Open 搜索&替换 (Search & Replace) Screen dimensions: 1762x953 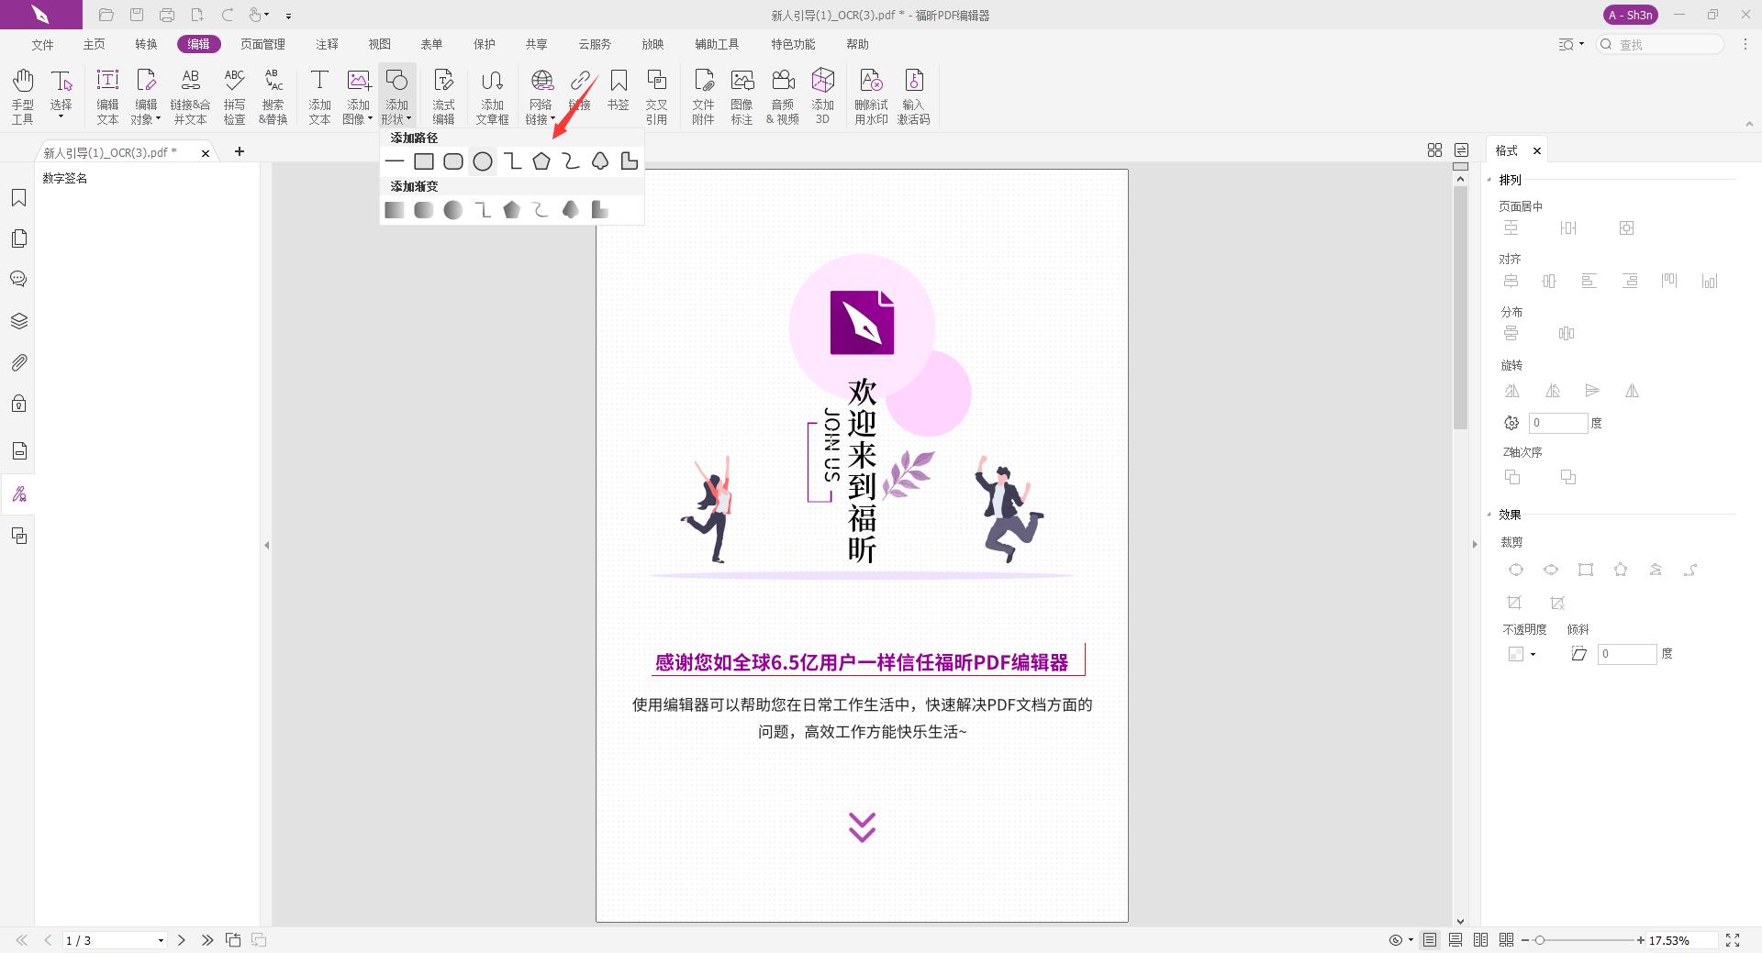tap(272, 94)
